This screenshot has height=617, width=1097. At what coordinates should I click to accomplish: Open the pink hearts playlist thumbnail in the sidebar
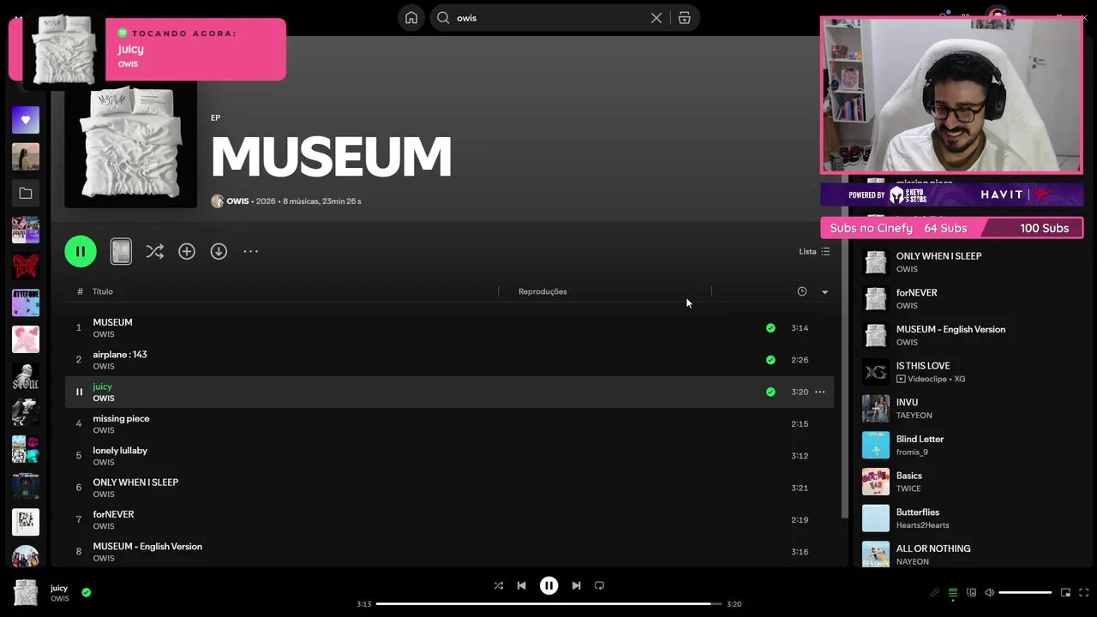point(26,339)
